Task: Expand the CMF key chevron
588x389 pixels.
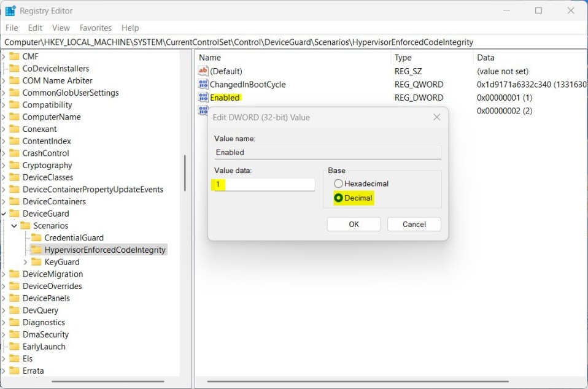Action: tap(3, 56)
